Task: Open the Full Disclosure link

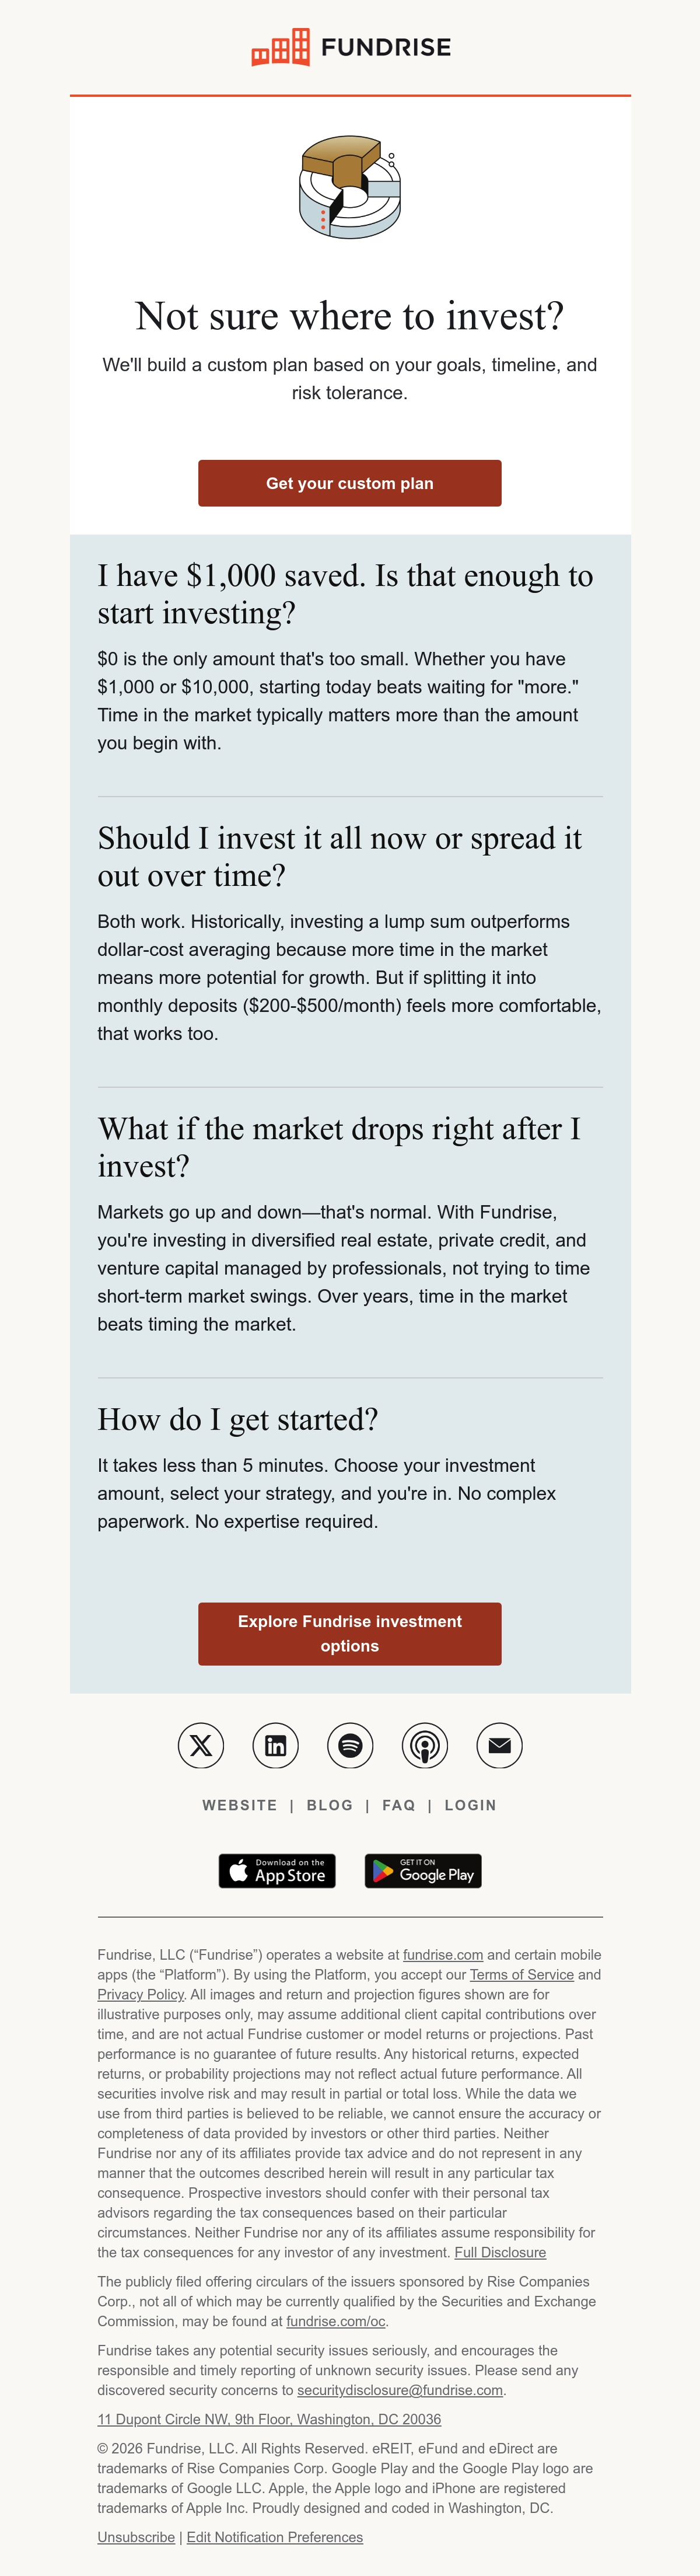Action: pos(500,2252)
